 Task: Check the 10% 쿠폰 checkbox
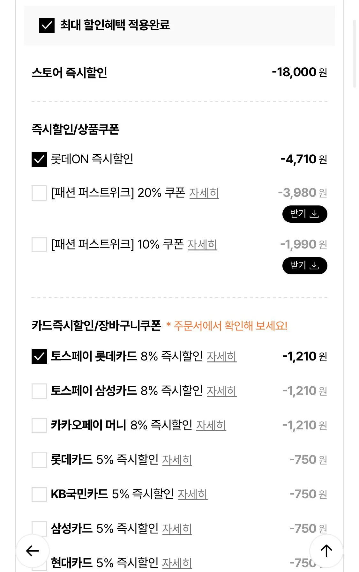tap(39, 245)
